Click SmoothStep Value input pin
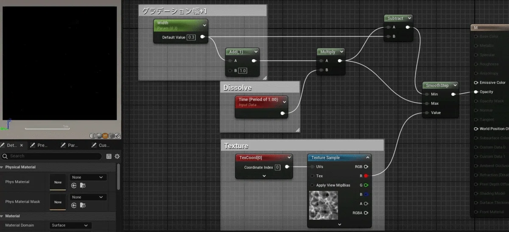 [x=426, y=113]
